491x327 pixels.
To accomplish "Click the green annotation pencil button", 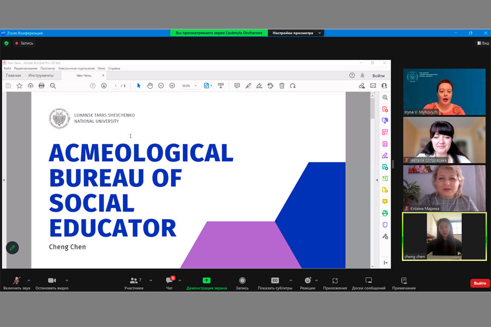I will [12, 247].
